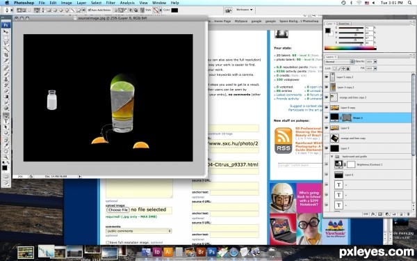The width and height of the screenshot is (417, 261).
Task: Click the foreground color swatch in Color panel
Action: (328, 31)
